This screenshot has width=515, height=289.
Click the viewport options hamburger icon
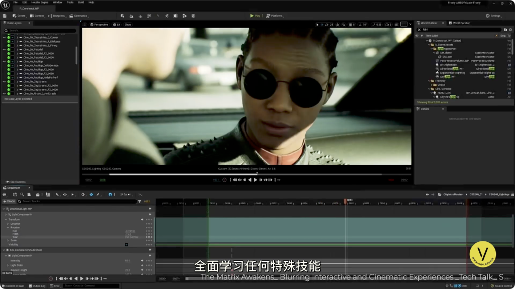click(x=84, y=25)
